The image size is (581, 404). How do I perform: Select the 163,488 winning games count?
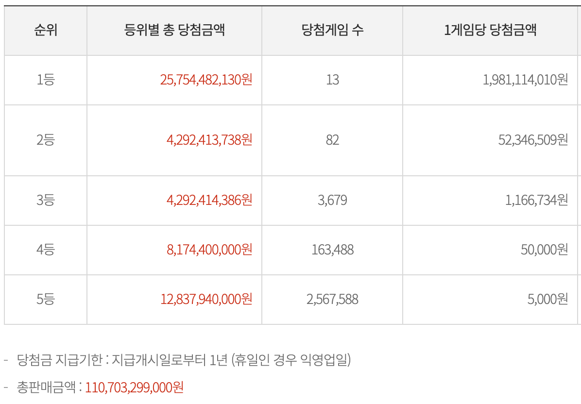[332, 250]
